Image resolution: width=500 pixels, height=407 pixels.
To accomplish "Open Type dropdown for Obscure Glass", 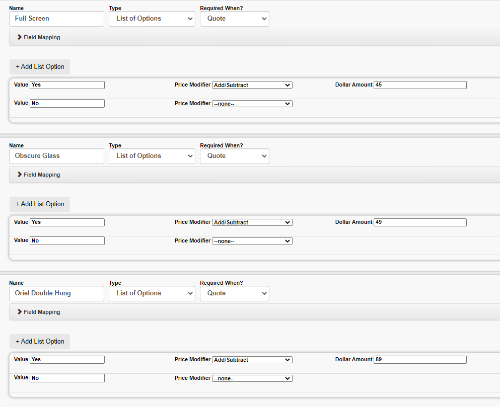I will 152,156.
